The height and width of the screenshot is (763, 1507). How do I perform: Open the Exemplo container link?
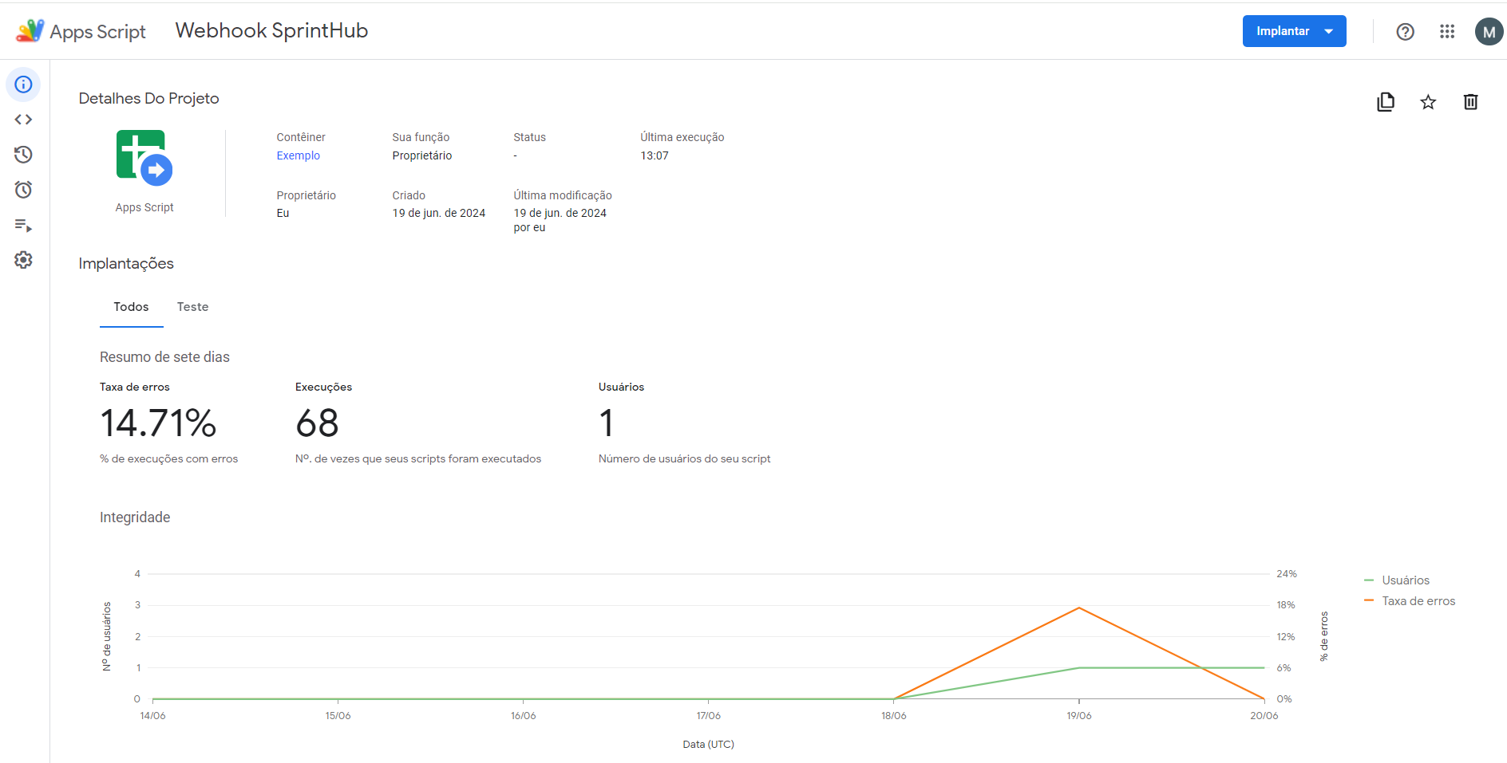tap(298, 155)
